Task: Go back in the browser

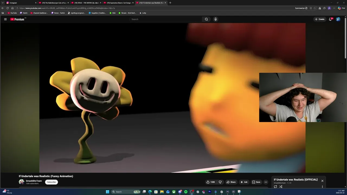Action: coord(3,8)
